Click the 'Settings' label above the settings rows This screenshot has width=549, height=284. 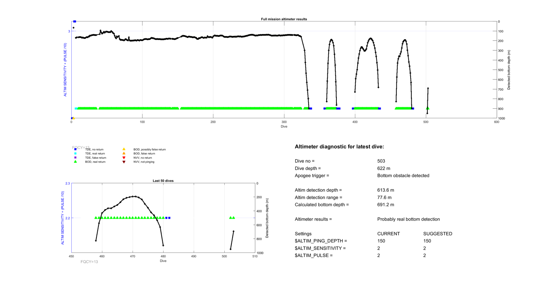(x=303, y=234)
